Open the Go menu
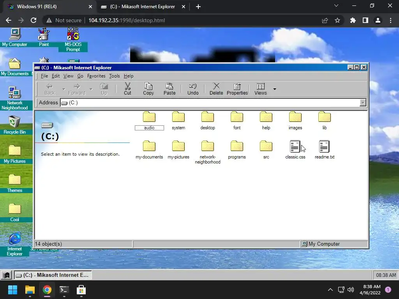Screen dimensions: 399x299 tap(80, 76)
